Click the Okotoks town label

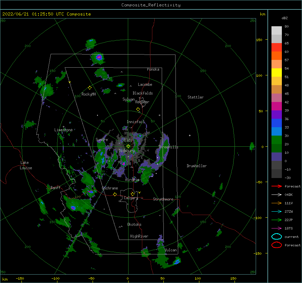[x=134, y=224]
